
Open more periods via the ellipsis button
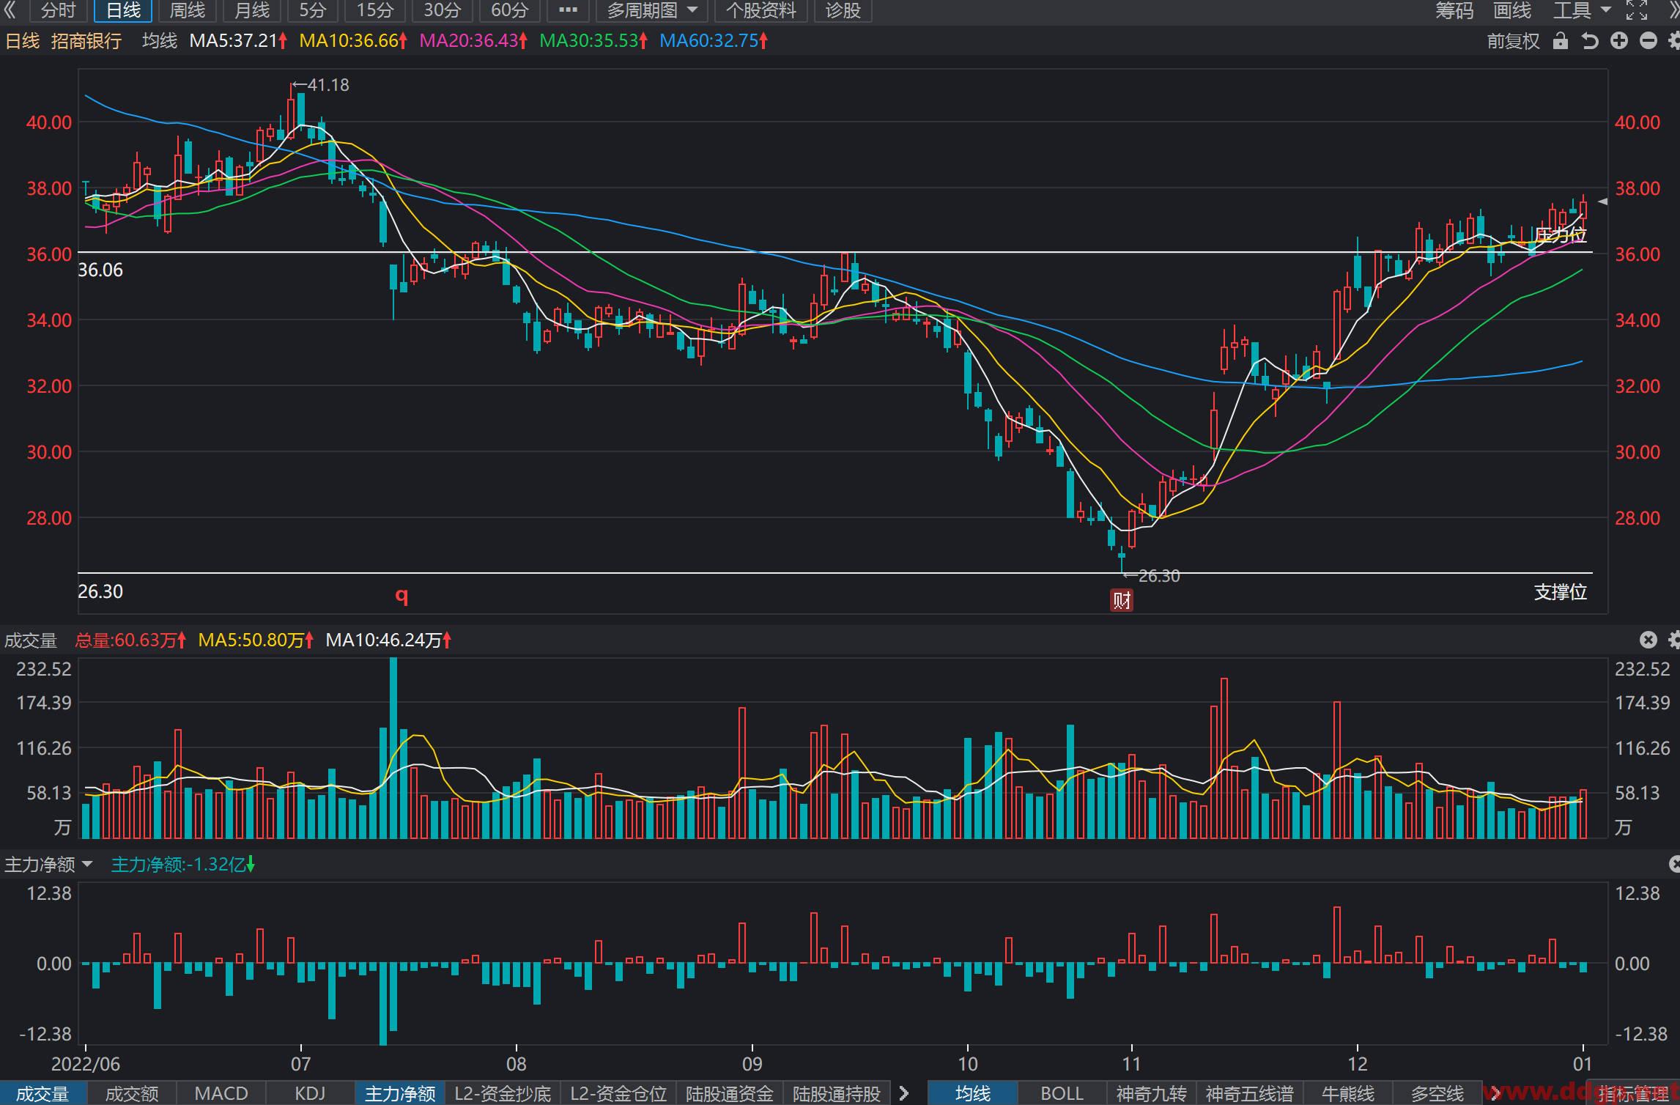tap(568, 10)
